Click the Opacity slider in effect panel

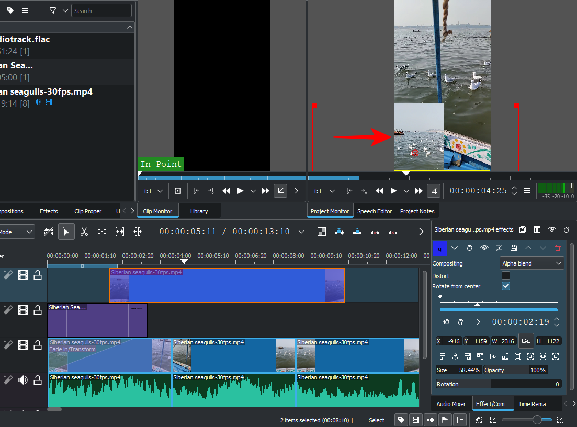click(x=515, y=370)
